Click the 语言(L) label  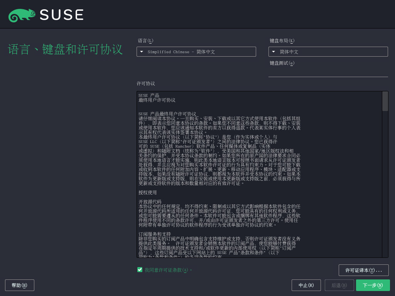pos(145,41)
